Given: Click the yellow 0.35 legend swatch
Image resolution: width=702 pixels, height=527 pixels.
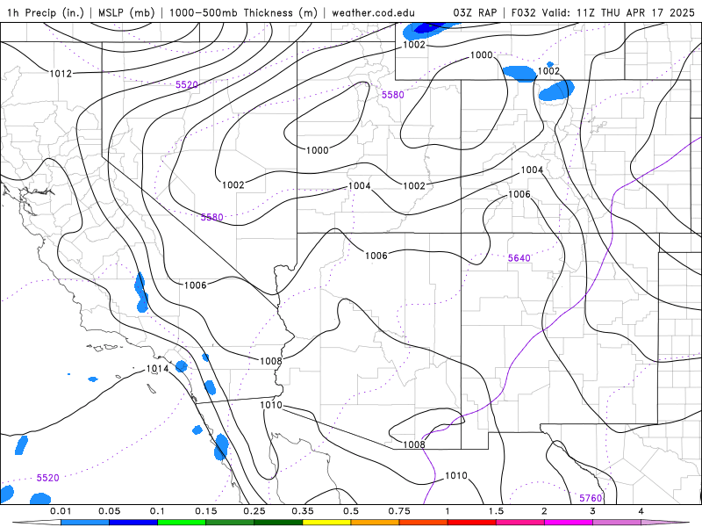Looking at the screenshot, I should tap(326, 523).
